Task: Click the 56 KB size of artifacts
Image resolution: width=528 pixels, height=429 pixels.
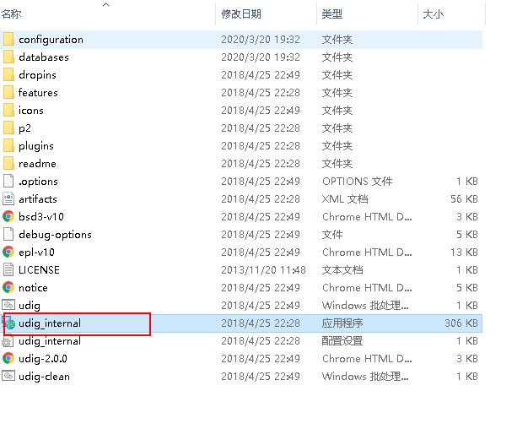Action: [x=464, y=199]
